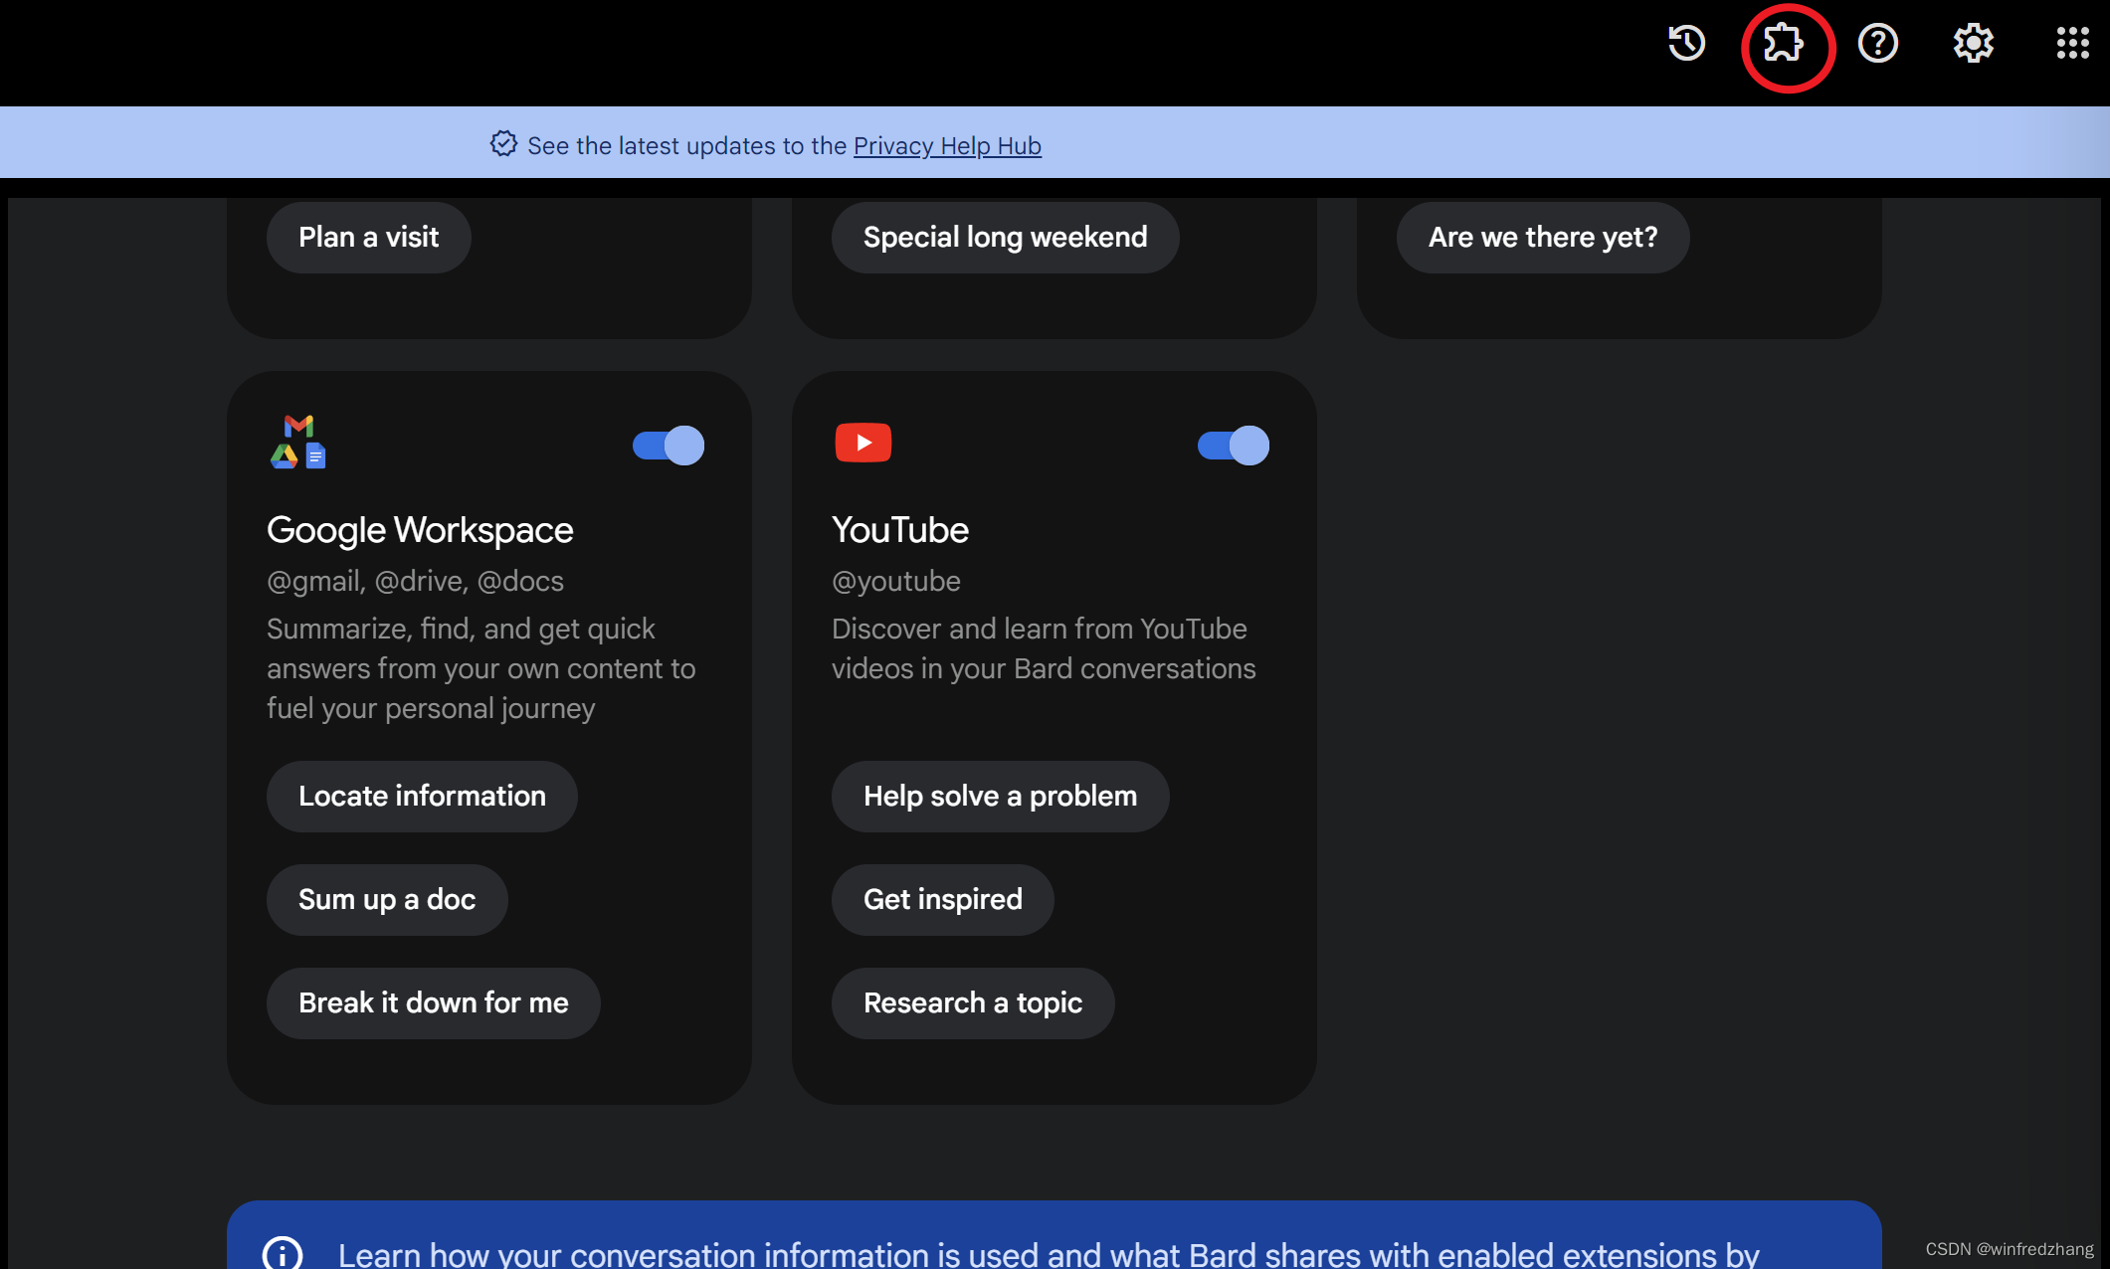Pick the 'Help solve a problem' chip
The height and width of the screenshot is (1269, 2110).
click(1000, 797)
